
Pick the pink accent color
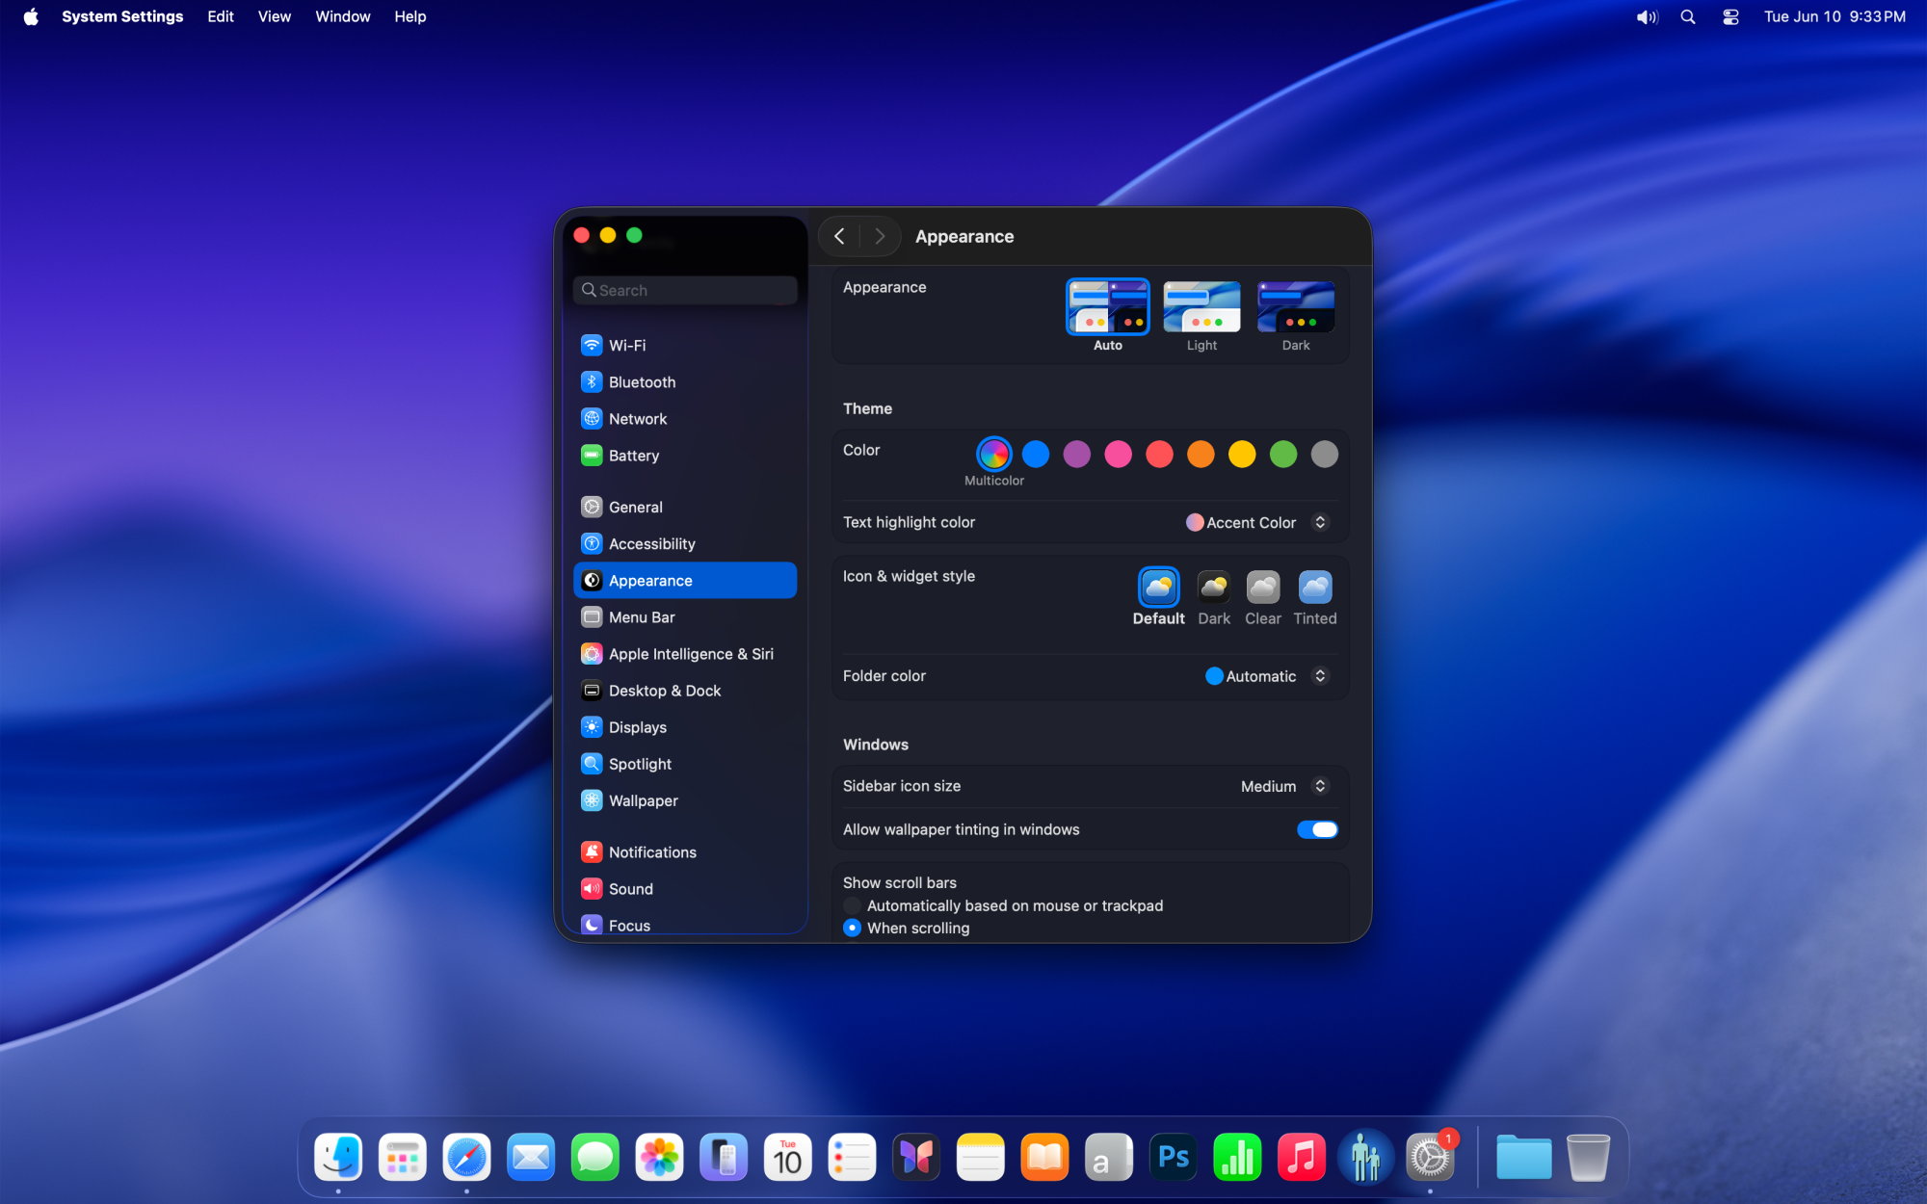(x=1118, y=454)
